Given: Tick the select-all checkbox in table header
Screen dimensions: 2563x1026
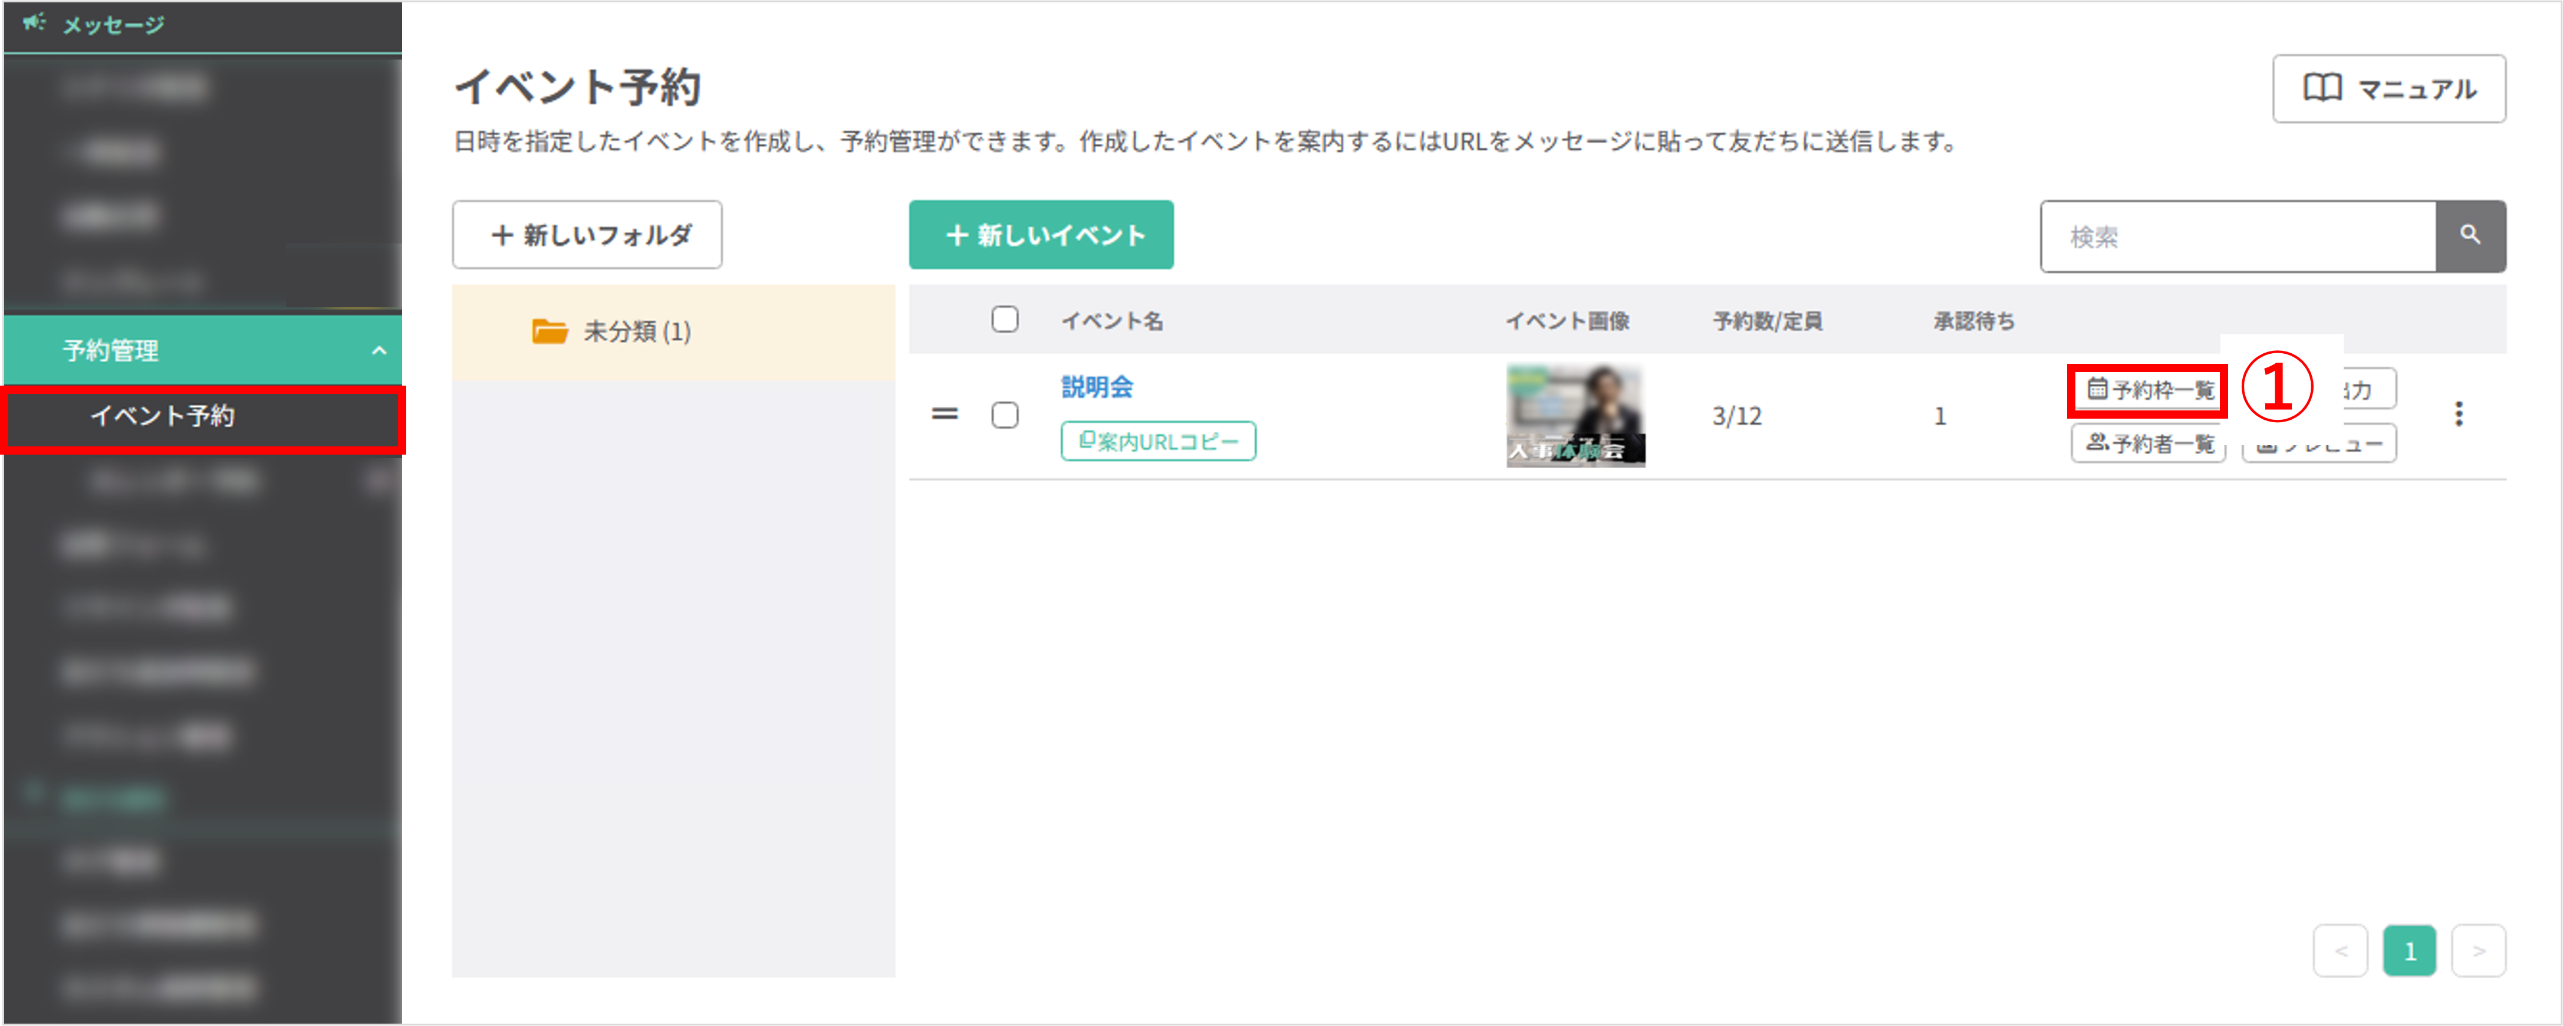Looking at the screenshot, I should pos(1005,320).
